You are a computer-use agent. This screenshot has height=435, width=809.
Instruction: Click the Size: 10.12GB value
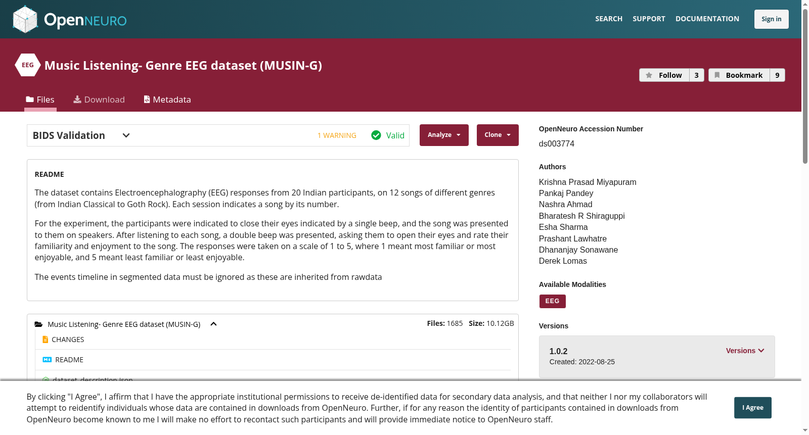click(x=491, y=323)
